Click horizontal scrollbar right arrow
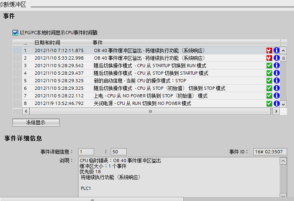Viewport: 294px width, 201px height. [x=276, y=111]
